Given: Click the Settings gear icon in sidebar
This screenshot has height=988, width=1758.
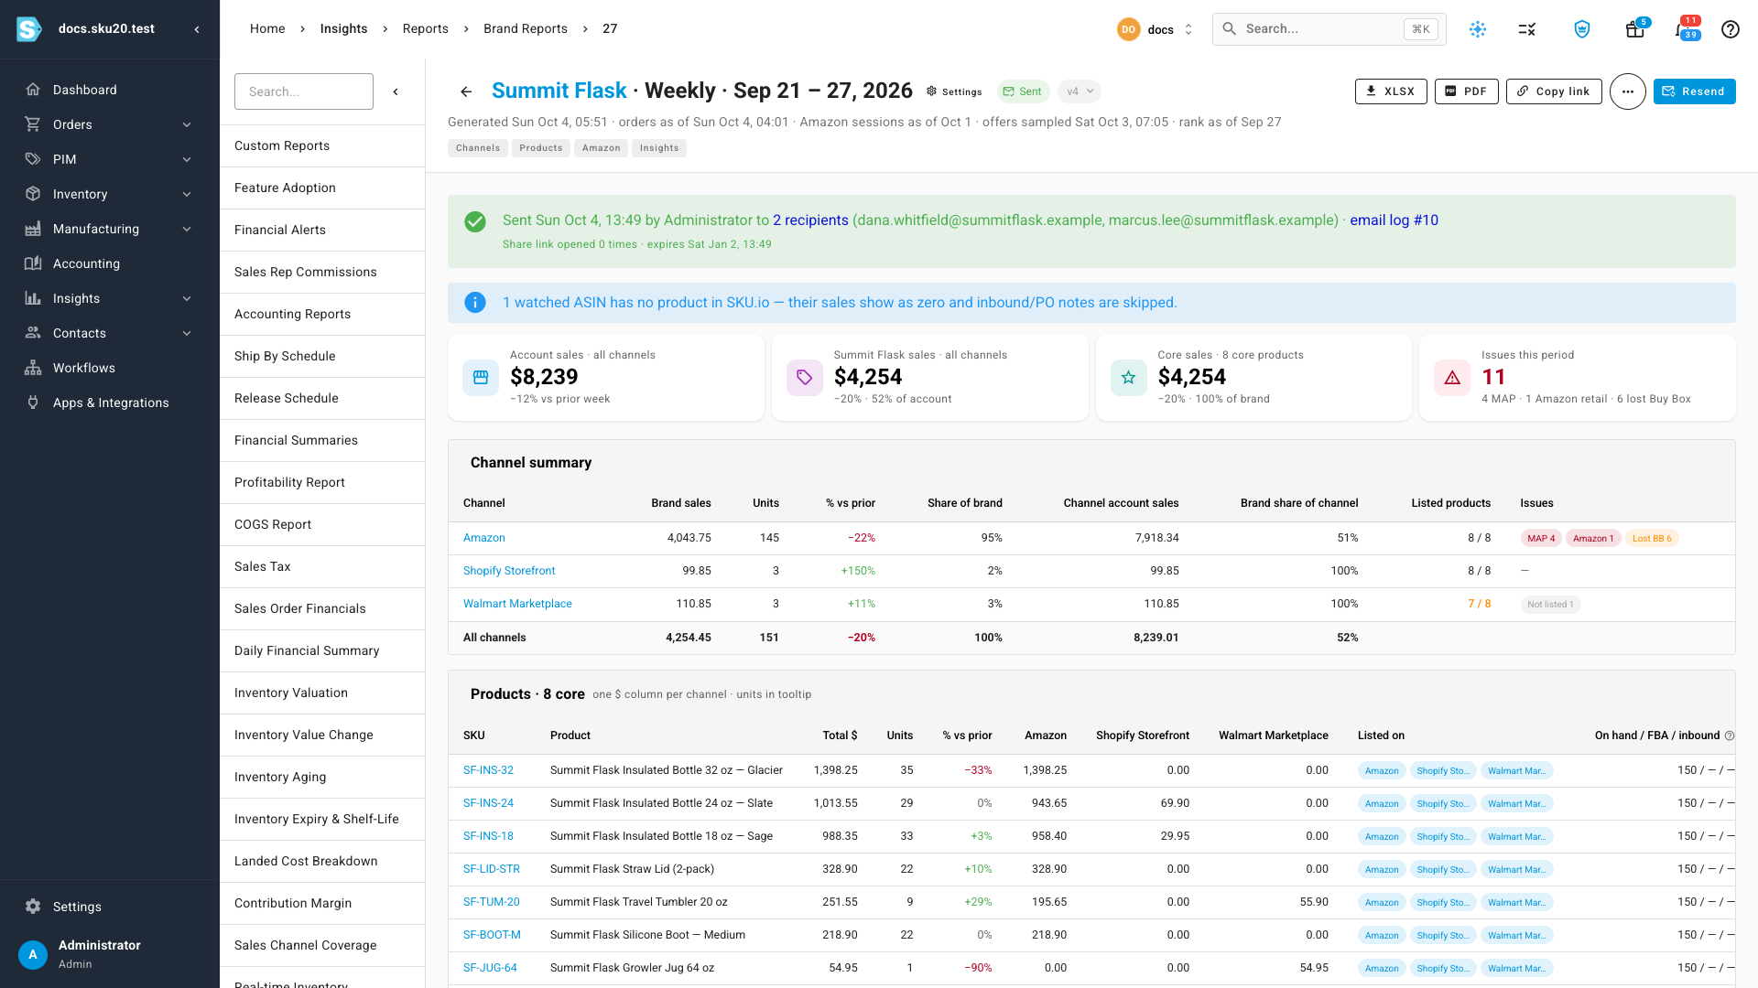Looking at the screenshot, I should (x=33, y=907).
